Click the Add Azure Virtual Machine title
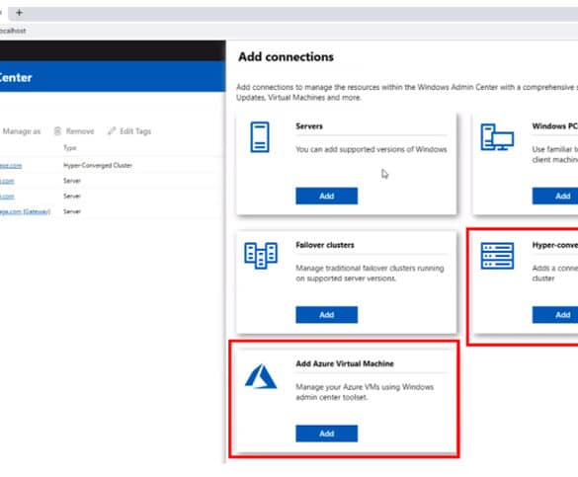578x477 pixels. point(345,363)
